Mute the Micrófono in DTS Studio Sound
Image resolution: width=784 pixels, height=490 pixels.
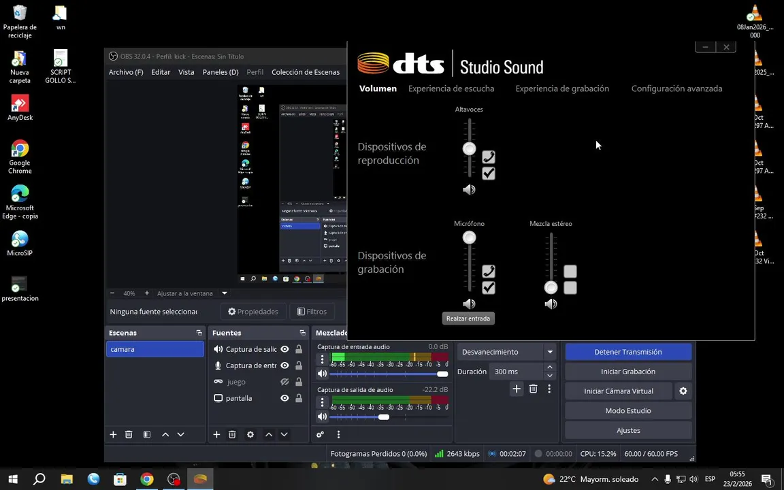pos(469,304)
